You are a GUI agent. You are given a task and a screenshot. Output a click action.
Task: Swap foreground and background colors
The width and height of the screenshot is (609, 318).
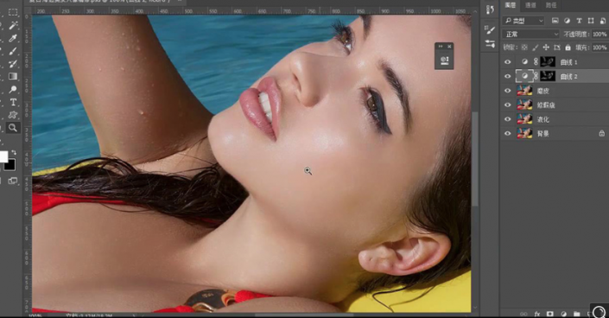tap(14, 152)
